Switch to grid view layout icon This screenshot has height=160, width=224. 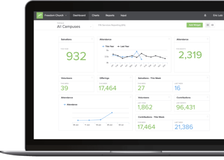coord(208,25)
